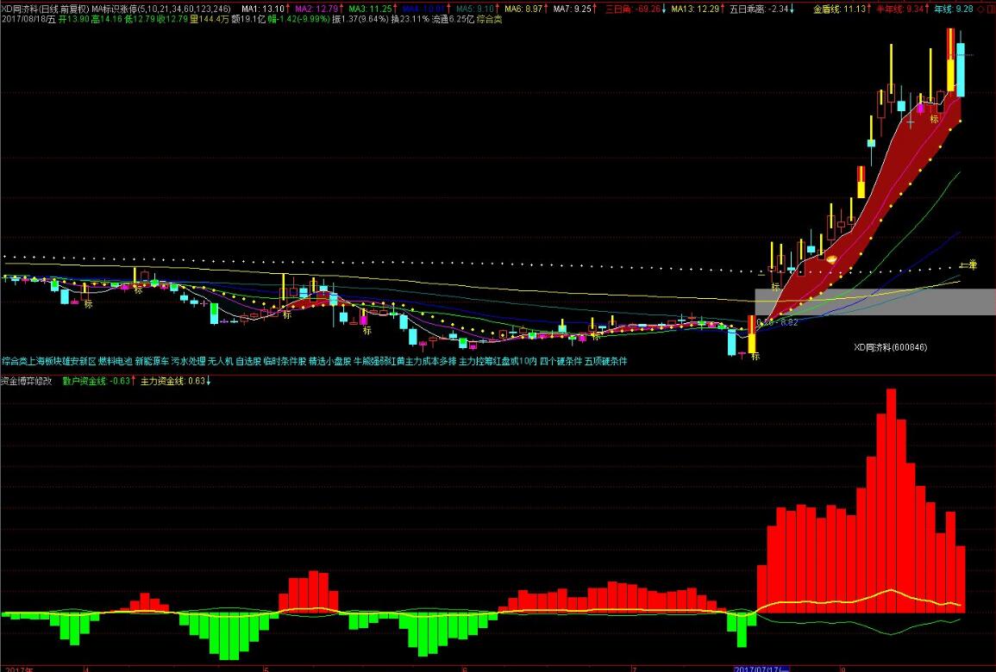The height and width of the screenshot is (672, 996).
Task: Click the 2017/08/18/五 date text
Action: 28,20
